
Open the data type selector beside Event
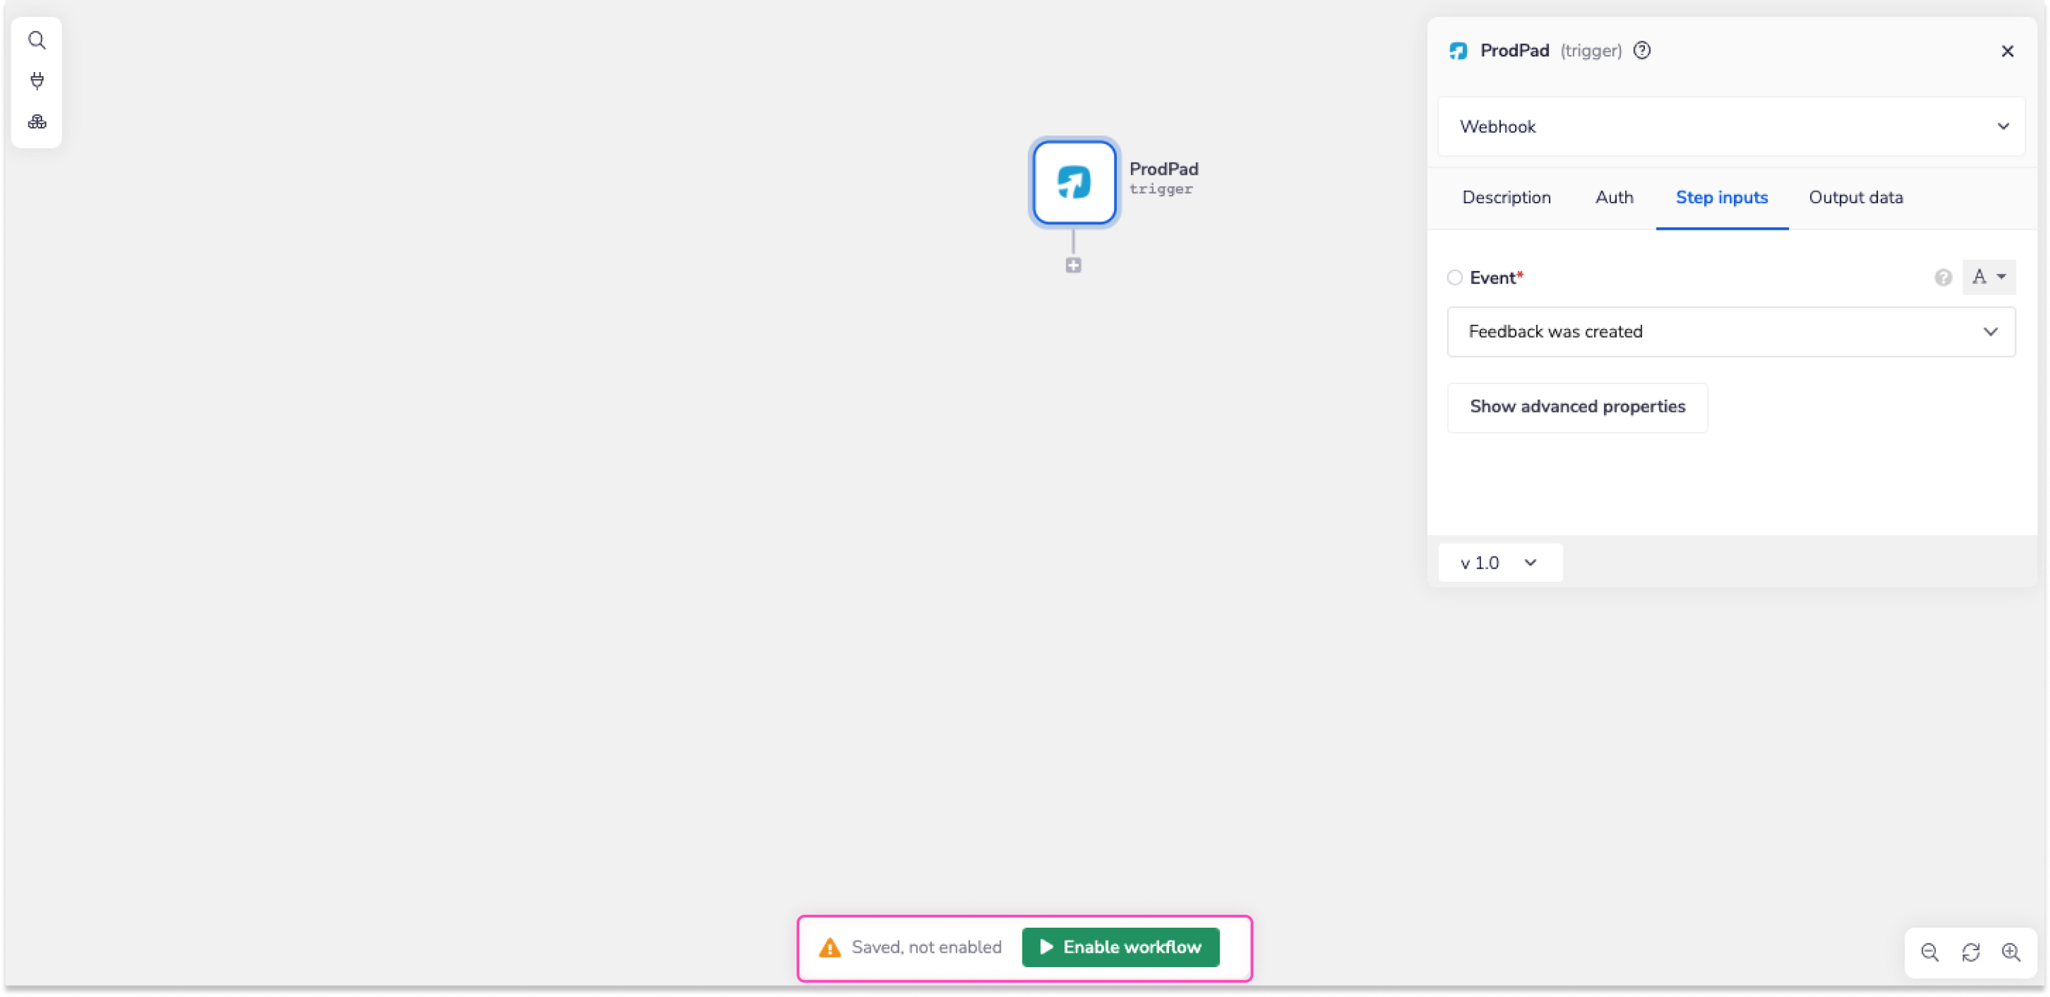click(x=1990, y=277)
